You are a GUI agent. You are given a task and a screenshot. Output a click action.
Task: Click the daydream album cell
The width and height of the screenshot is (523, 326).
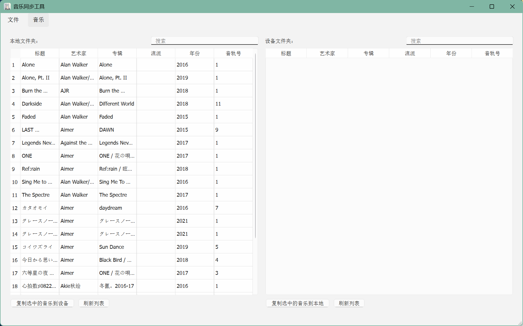117,208
